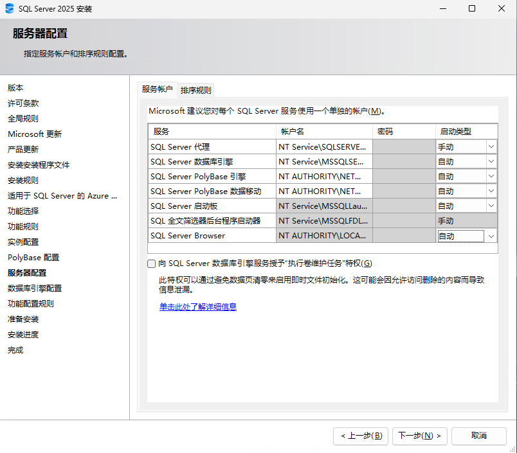This screenshot has height=453, width=517.
Task: Open the 启动类型 dropdown for SQL Server Browser
Action: [491, 235]
